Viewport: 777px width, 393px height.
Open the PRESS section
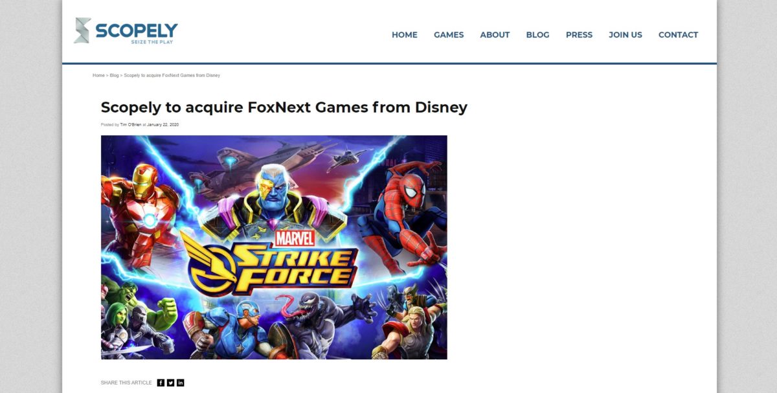click(x=579, y=35)
